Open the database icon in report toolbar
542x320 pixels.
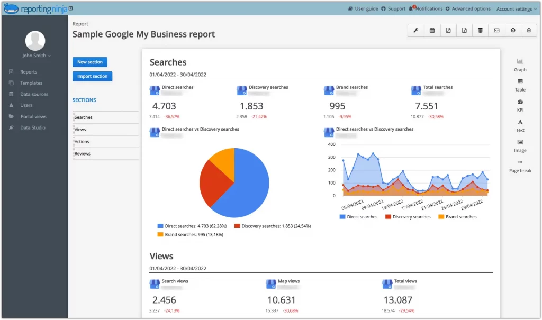(x=481, y=30)
